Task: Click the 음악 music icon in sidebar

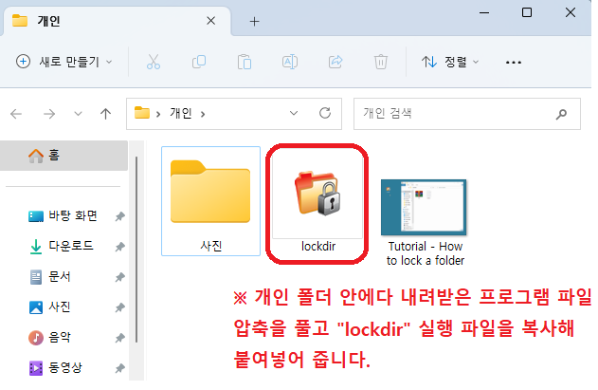Action: tap(36, 338)
